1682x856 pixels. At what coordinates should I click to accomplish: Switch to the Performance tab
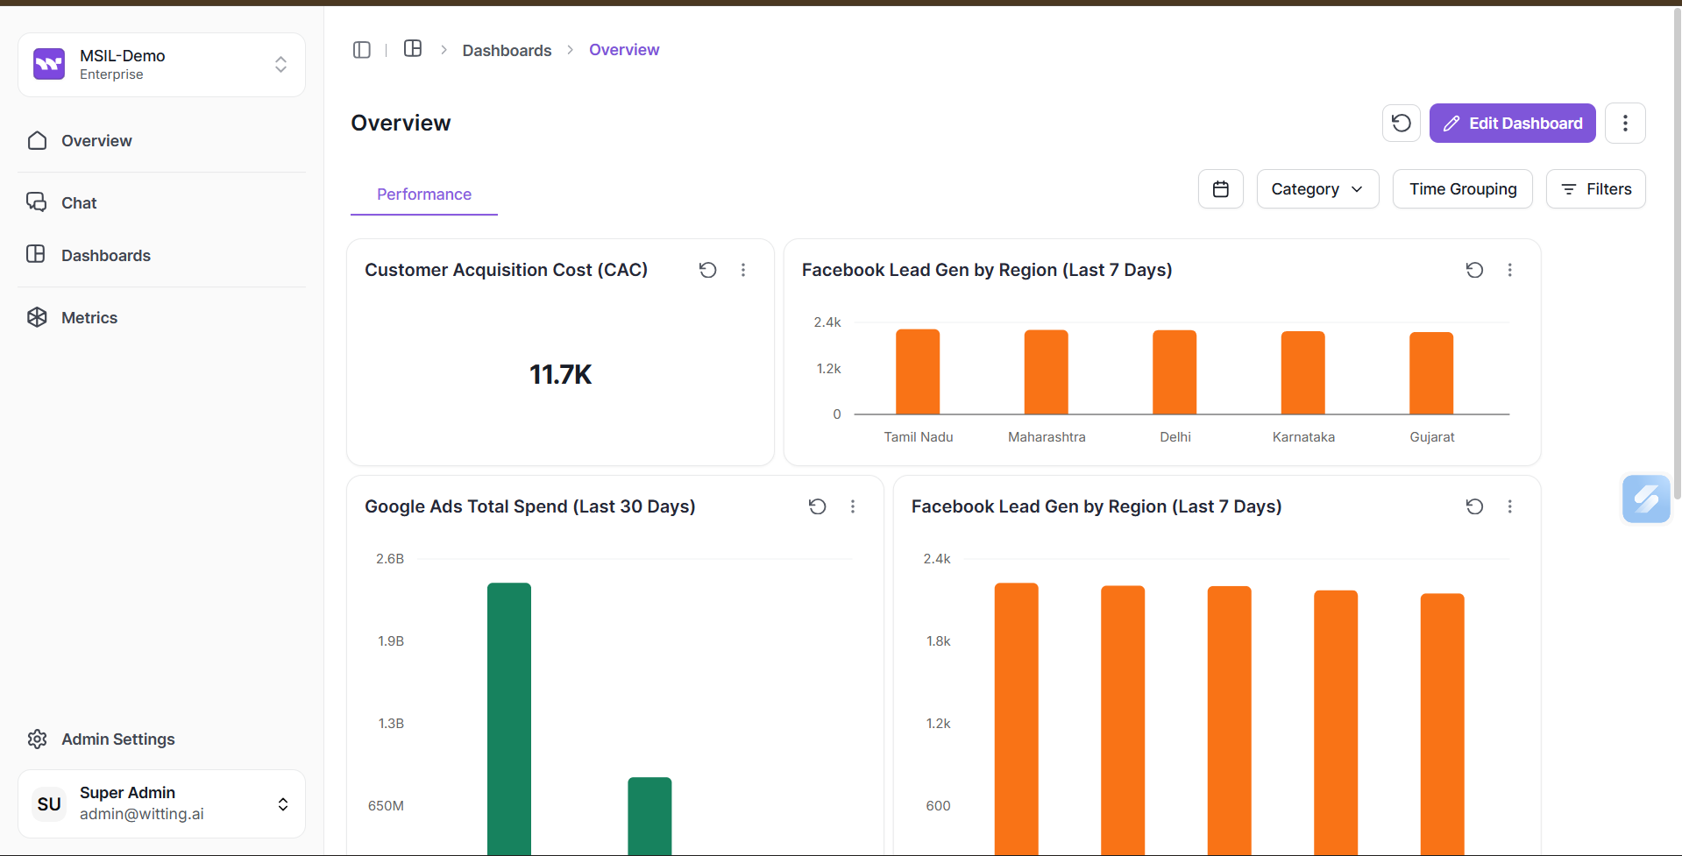(x=424, y=195)
